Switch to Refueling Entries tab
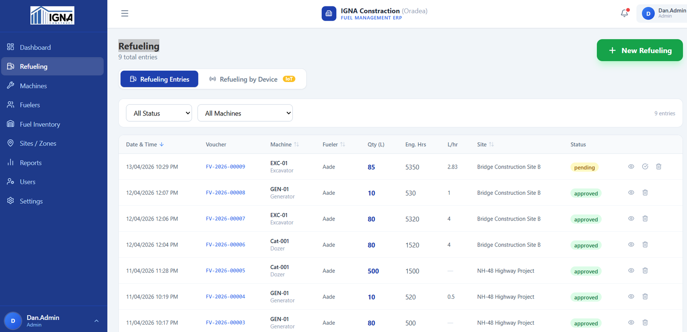The height and width of the screenshot is (332, 687). point(159,79)
